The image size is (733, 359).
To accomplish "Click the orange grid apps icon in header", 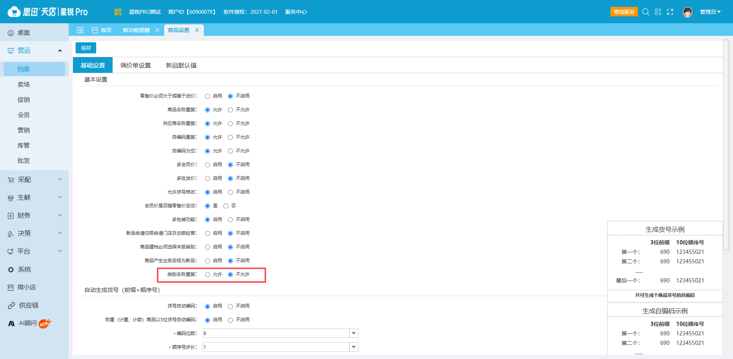I will point(118,12).
